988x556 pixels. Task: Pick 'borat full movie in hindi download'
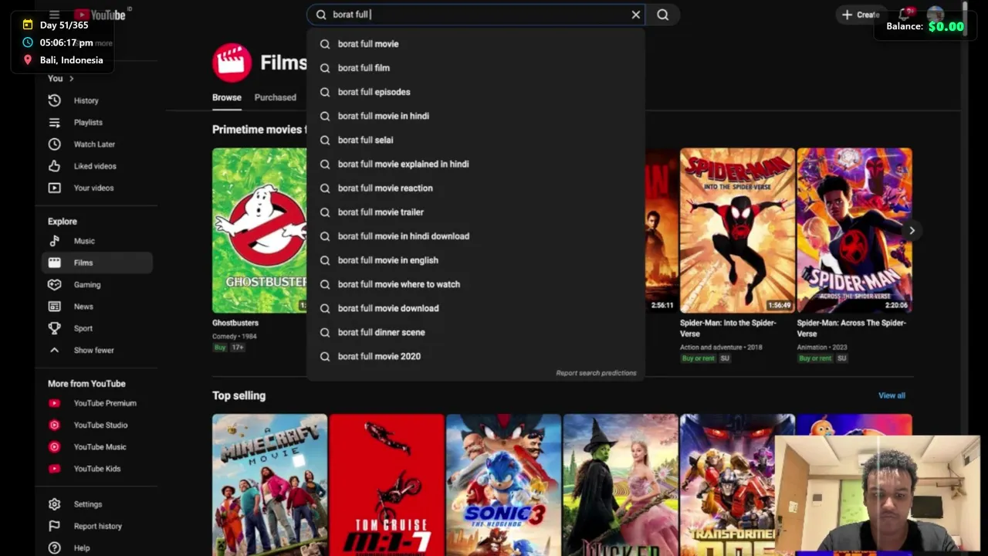coord(475,236)
